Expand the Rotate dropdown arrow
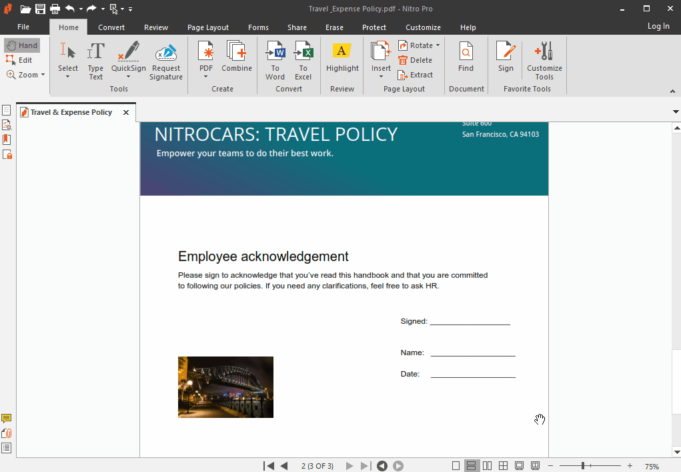The width and height of the screenshot is (681, 472). point(438,45)
